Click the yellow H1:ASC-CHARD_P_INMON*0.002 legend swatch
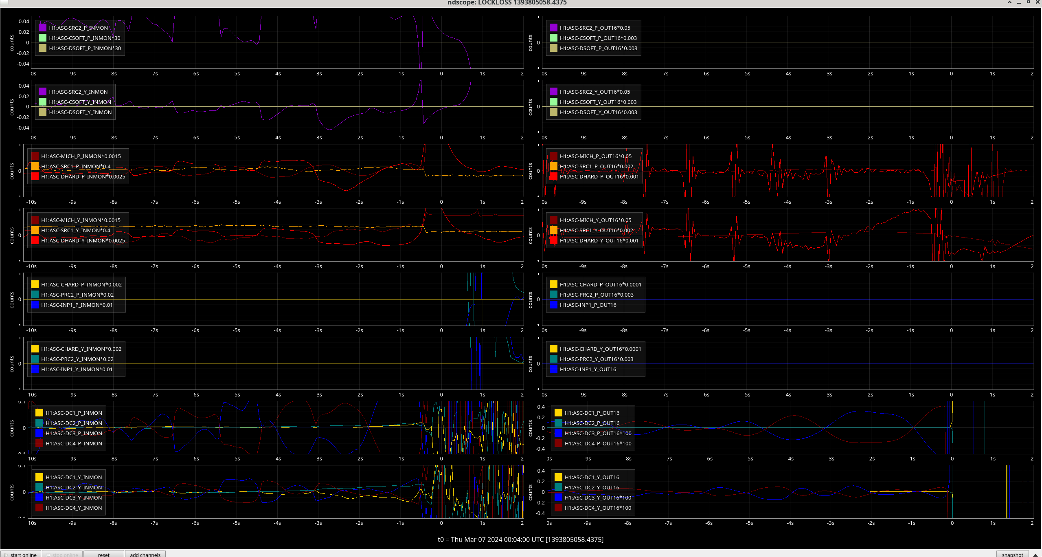Screen dimensions: 1042x557 tap(35, 284)
